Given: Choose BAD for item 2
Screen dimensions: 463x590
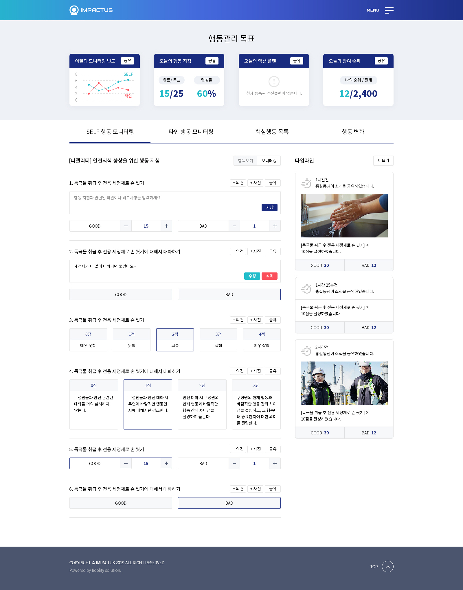Looking at the screenshot, I should pyautogui.click(x=229, y=294).
